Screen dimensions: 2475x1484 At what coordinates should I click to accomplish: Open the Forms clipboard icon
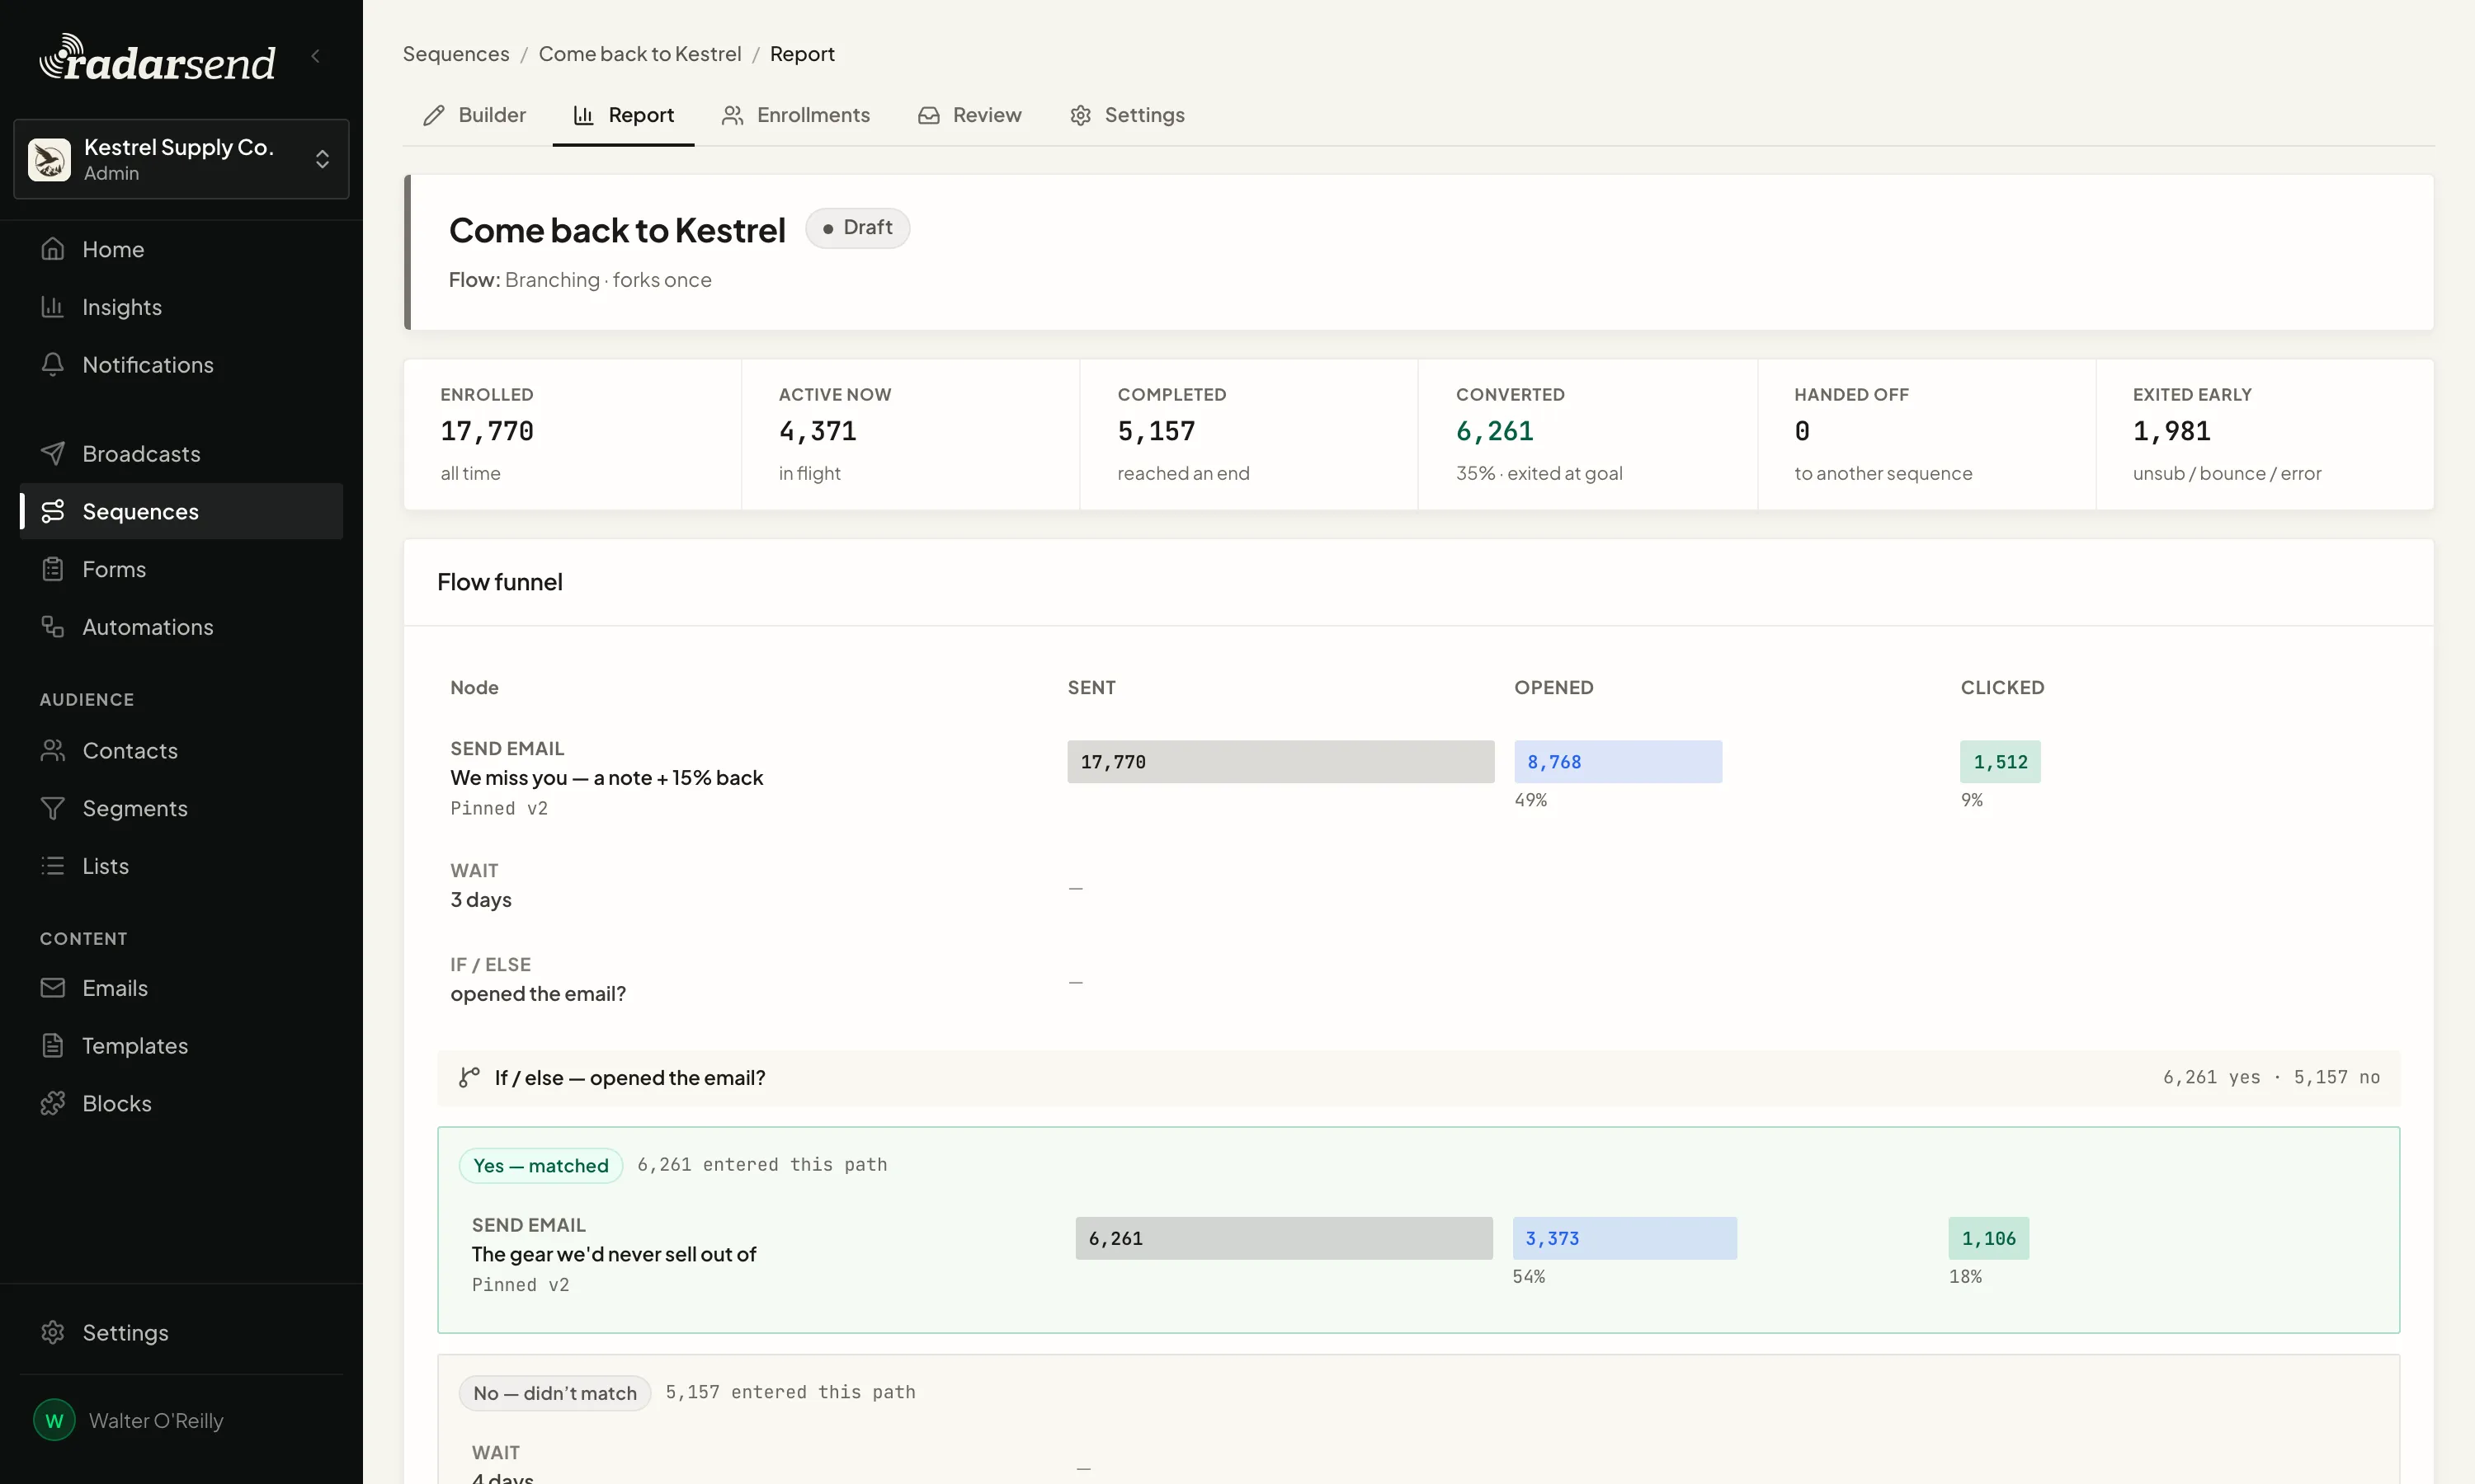[53, 569]
